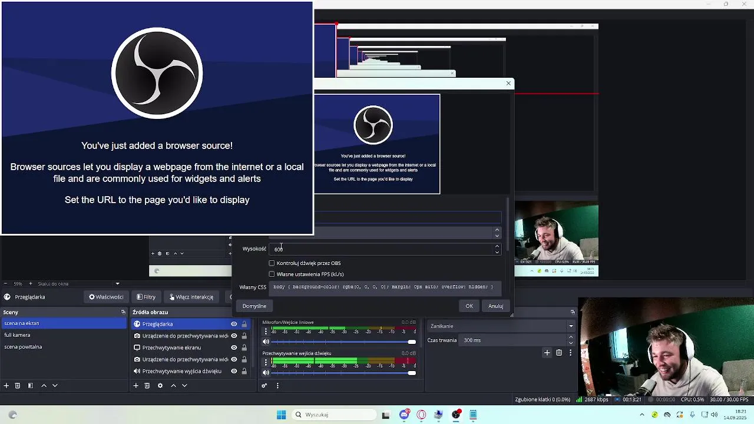Move the selected scene down
This screenshot has height=424, width=754.
click(x=55, y=386)
